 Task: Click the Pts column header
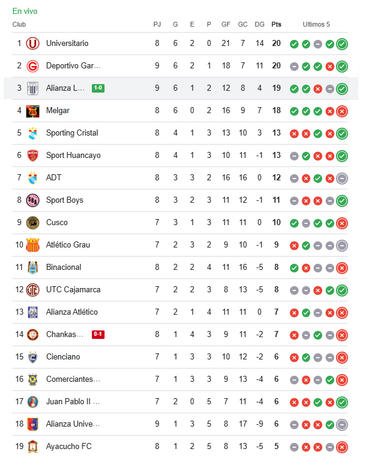click(x=276, y=25)
